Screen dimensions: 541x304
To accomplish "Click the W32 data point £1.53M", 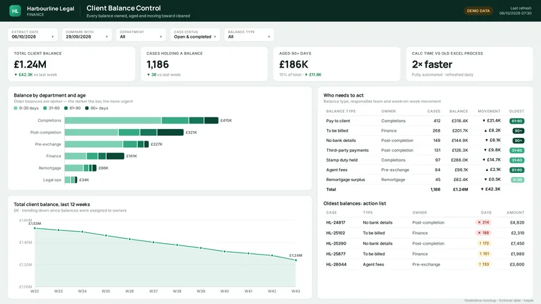I will click(x=35, y=228).
